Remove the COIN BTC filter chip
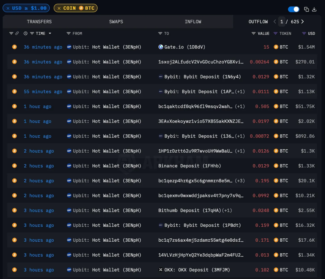 (x=59, y=8)
